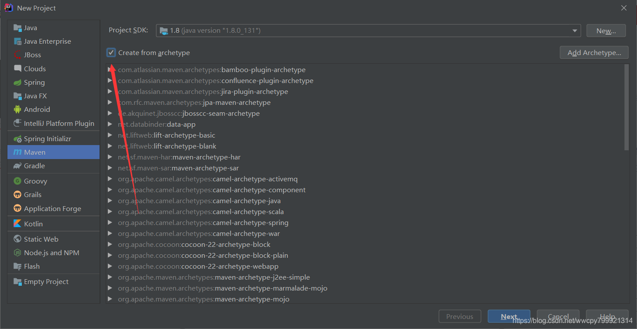
Task: Click the Grails icon
Action: [17, 194]
